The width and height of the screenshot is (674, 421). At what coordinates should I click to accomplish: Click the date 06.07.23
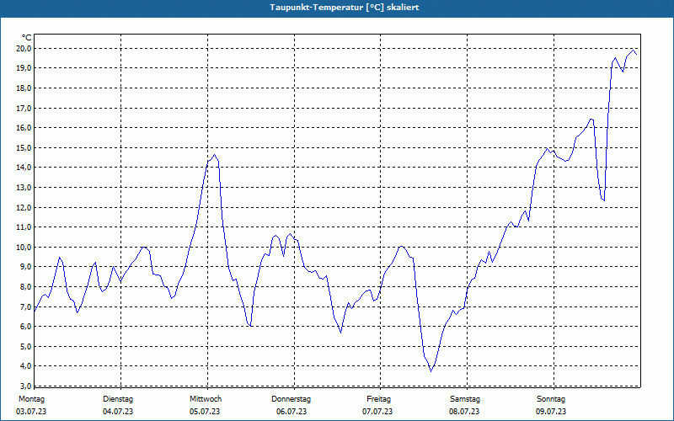(x=292, y=412)
